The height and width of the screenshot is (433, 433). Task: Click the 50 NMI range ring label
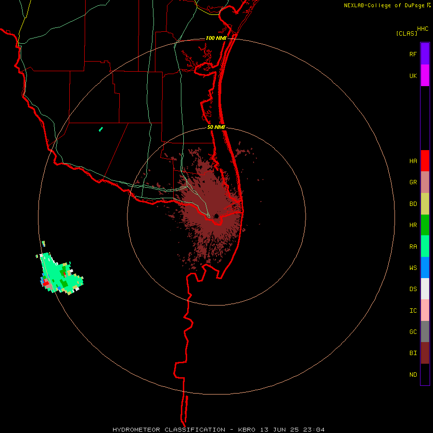[216, 127]
